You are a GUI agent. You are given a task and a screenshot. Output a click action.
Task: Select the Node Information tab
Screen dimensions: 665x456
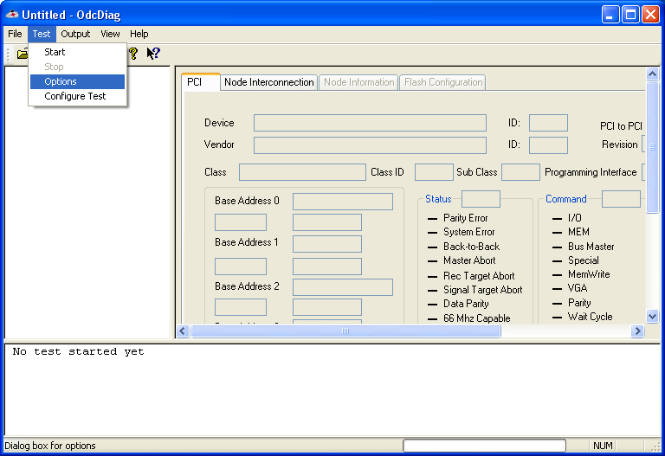(358, 82)
